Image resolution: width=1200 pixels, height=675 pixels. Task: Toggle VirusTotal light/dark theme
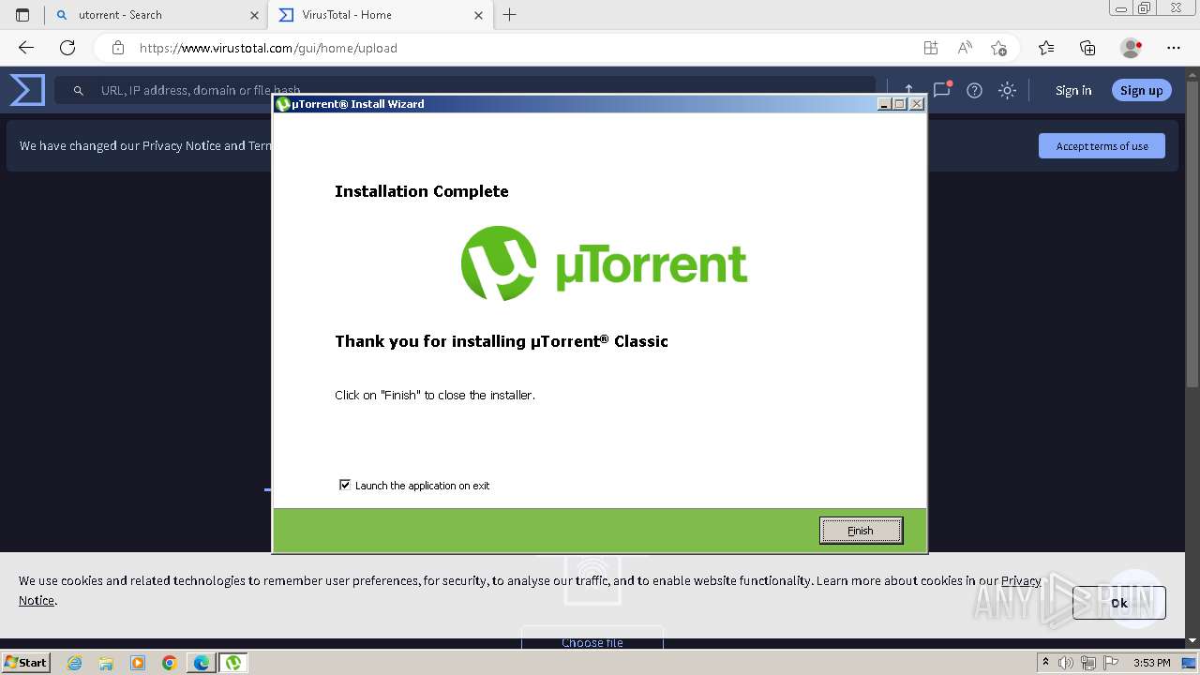point(1007,90)
